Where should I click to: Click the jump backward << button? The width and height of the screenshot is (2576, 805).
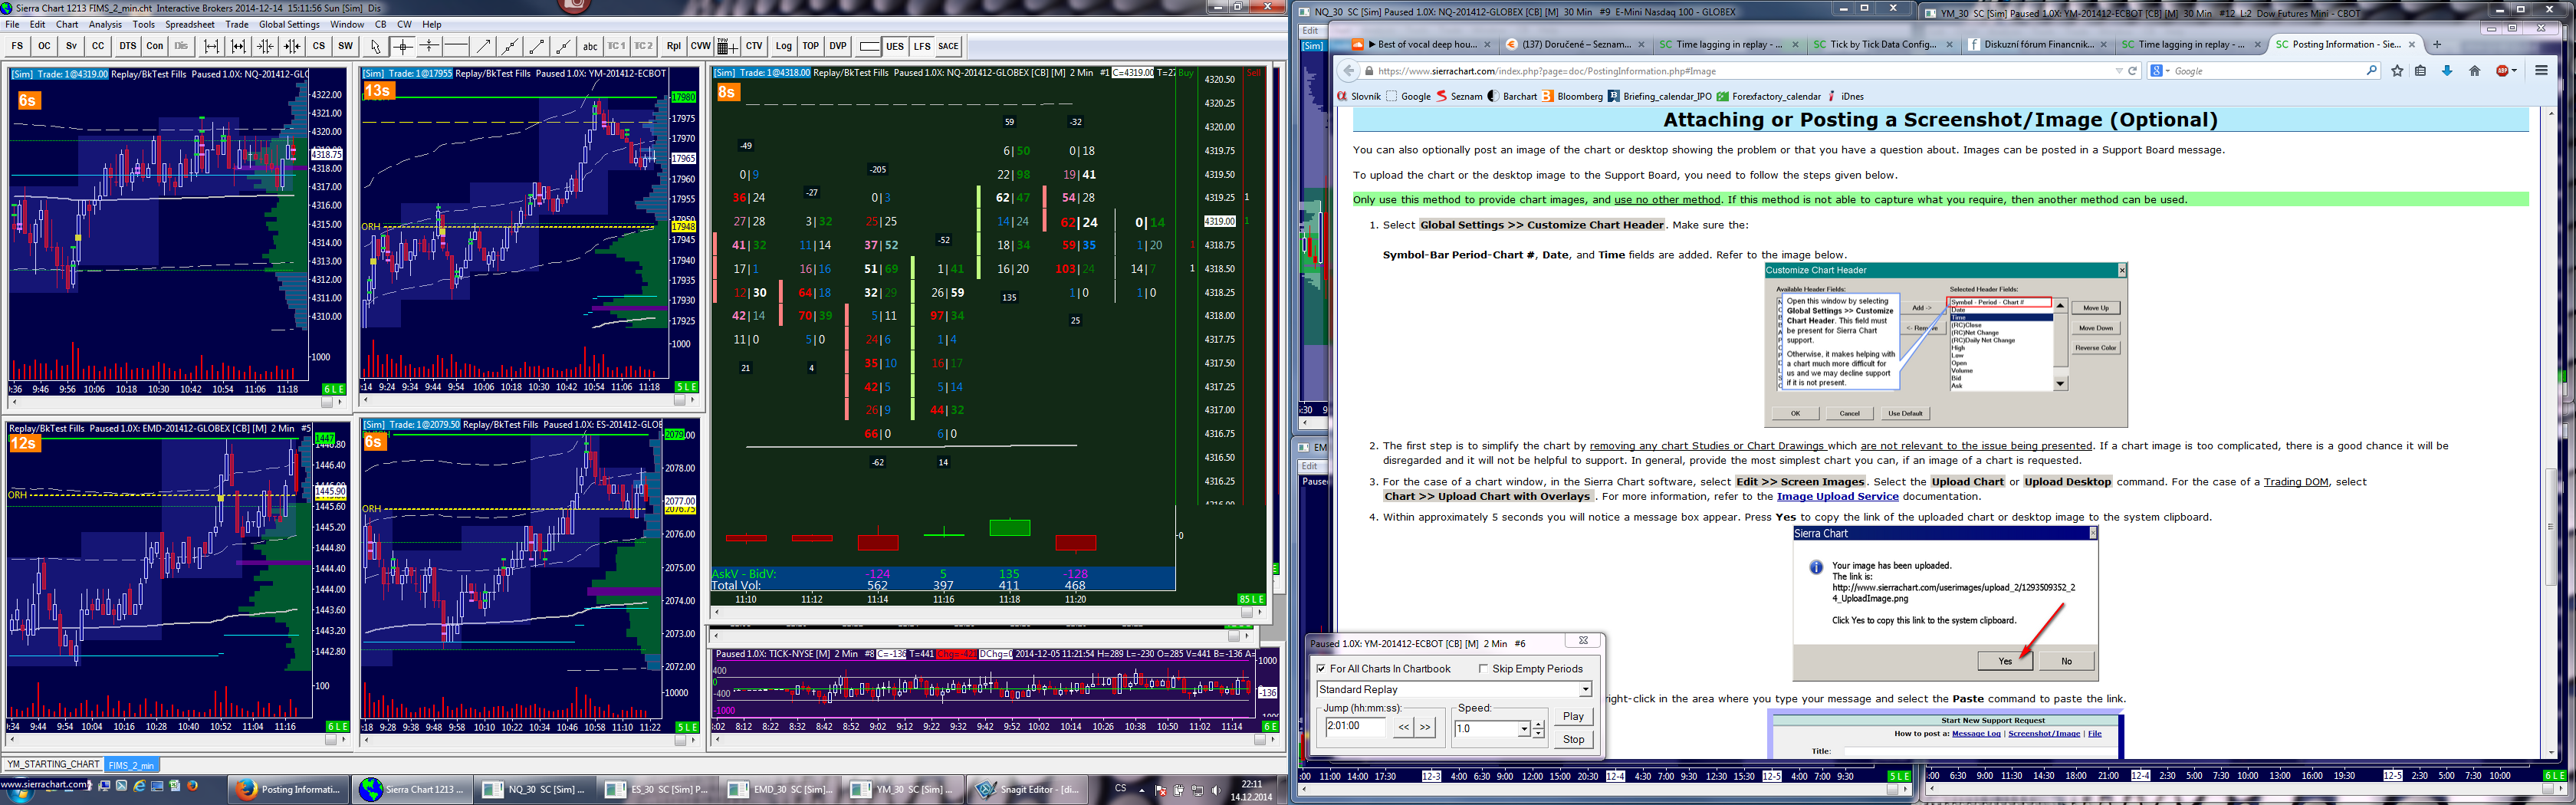click(1404, 728)
